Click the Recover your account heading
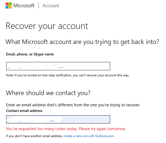 pos(47,26)
